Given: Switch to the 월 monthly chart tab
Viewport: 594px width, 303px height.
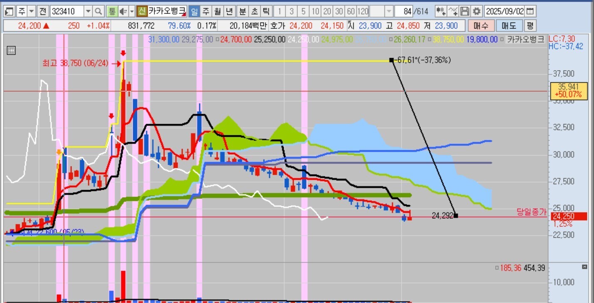Looking at the screenshot, I should pos(217,11).
